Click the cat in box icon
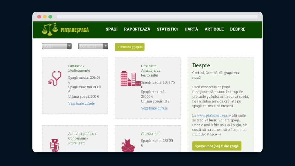The width and height of the screenshot is (295, 166). (x=128, y=146)
